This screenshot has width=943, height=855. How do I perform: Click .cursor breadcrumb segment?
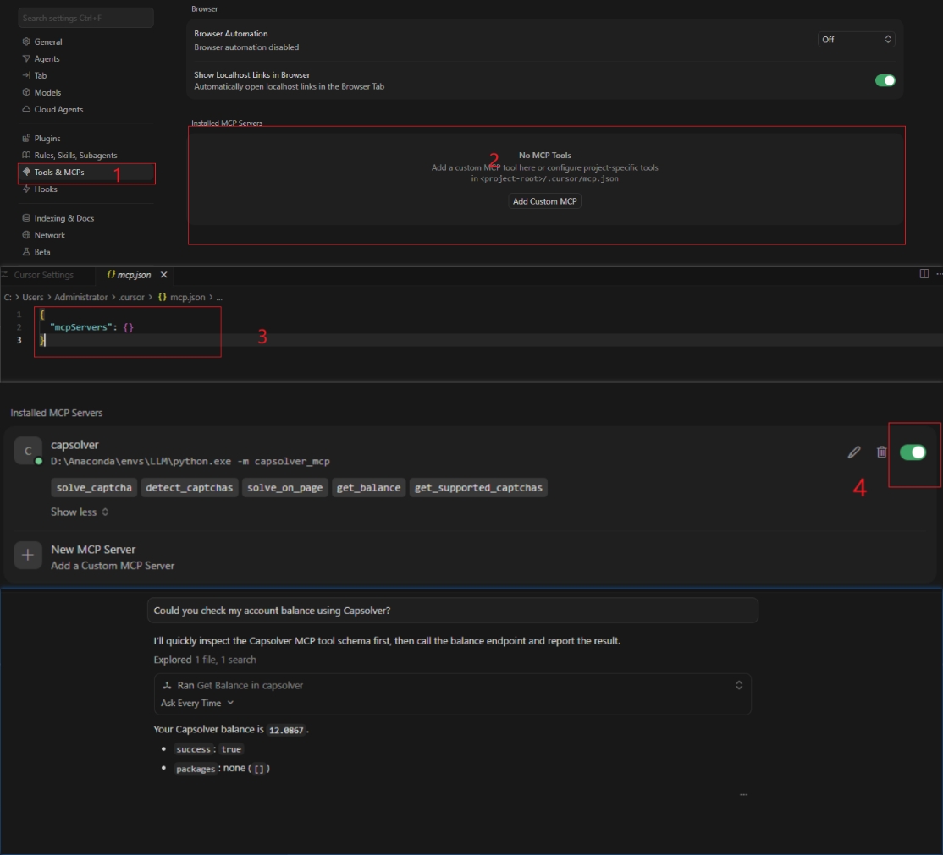click(x=132, y=297)
